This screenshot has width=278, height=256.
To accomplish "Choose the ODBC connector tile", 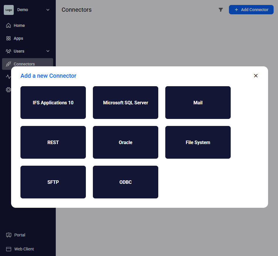I will coord(126,182).
